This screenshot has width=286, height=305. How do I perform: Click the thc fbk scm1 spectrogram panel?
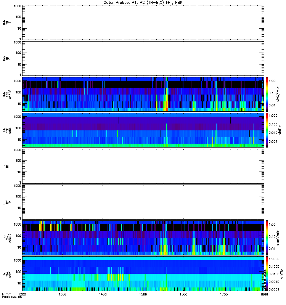(x=143, y=274)
